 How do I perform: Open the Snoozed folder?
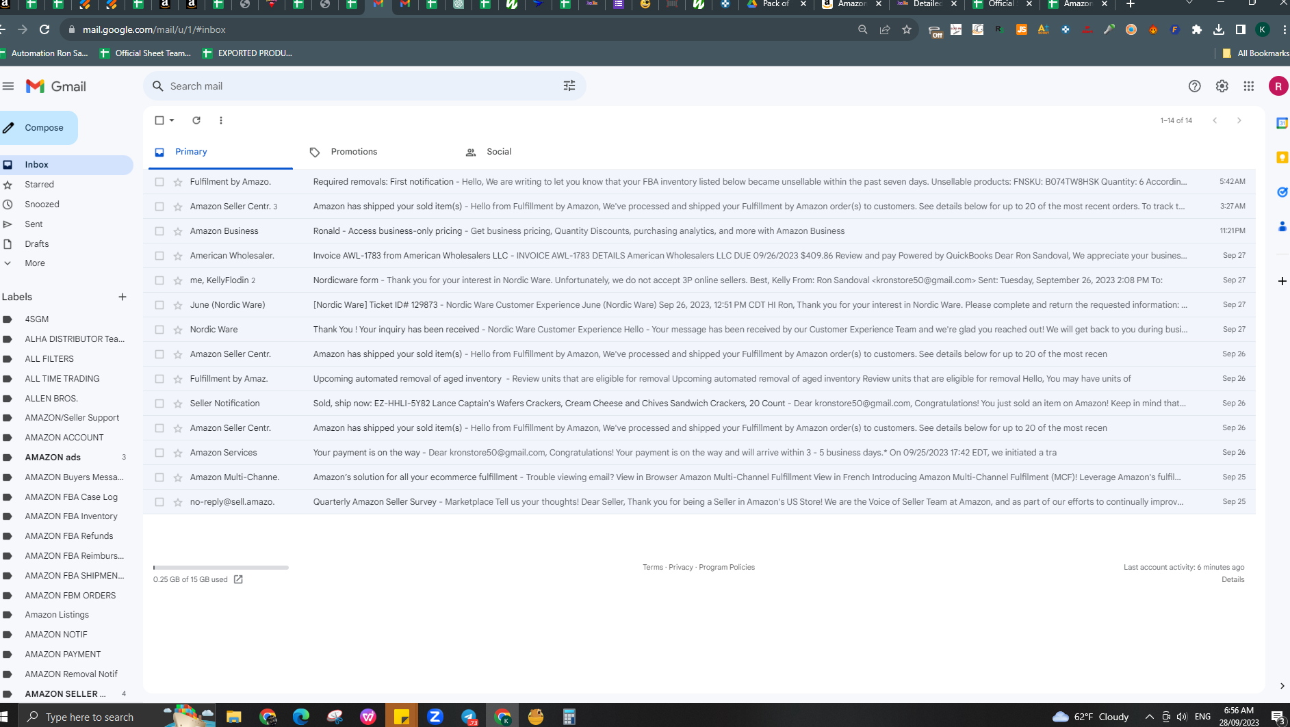(x=42, y=204)
